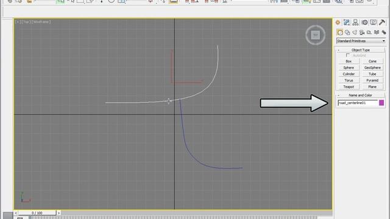Image resolution: width=390 pixels, height=219 pixels.
Task: Click the Plane primitive button
Action: (372, 87)
